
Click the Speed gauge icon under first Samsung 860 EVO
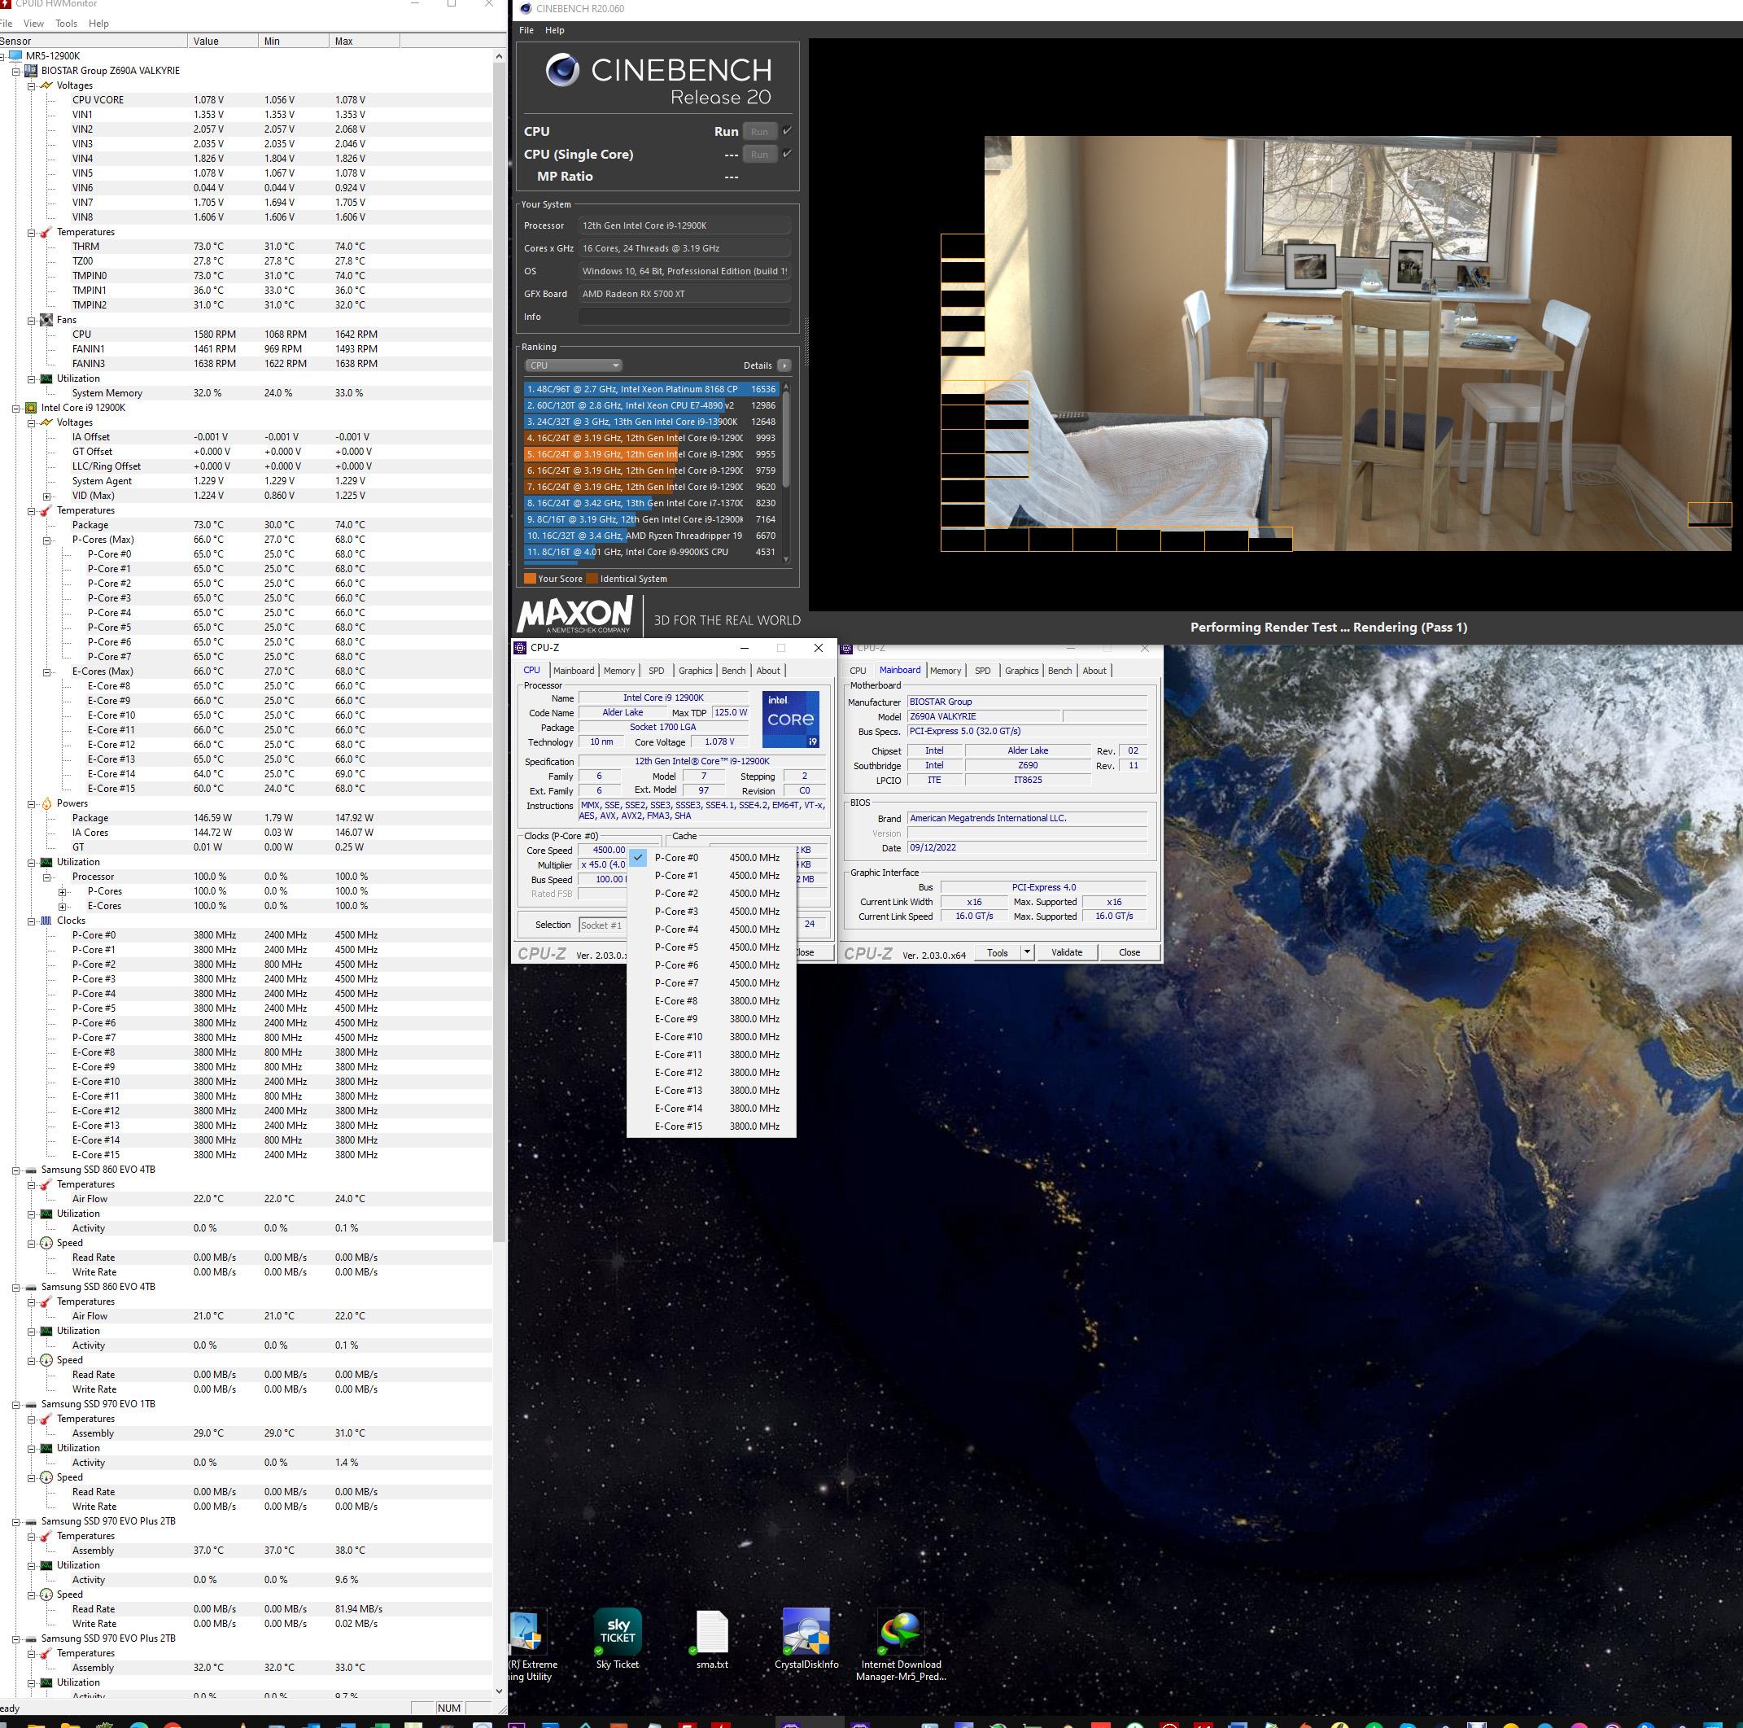click(46, 1243)
